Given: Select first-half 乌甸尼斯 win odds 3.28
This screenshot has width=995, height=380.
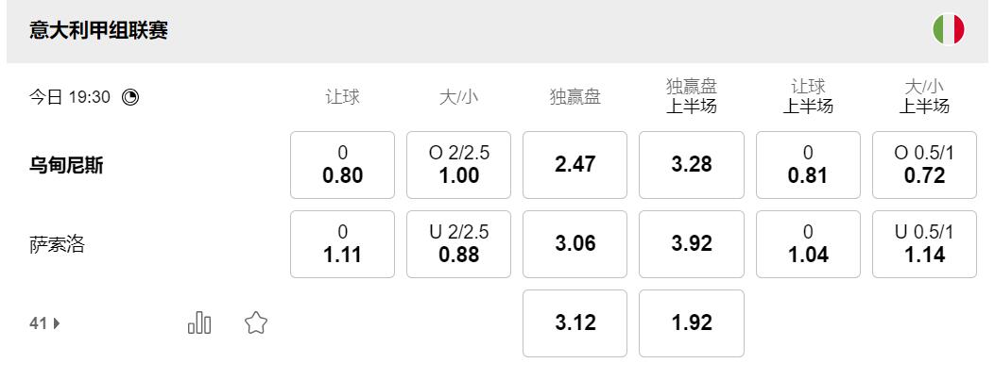Looking at the screenshot, I should [x=691, y=165].
